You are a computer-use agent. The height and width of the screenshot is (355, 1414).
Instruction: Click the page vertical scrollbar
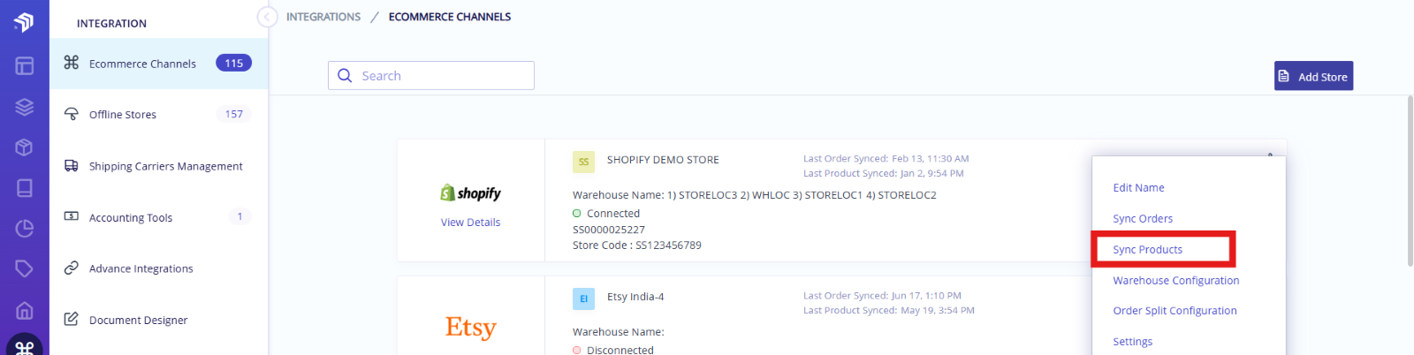[x=1410, y=181]
